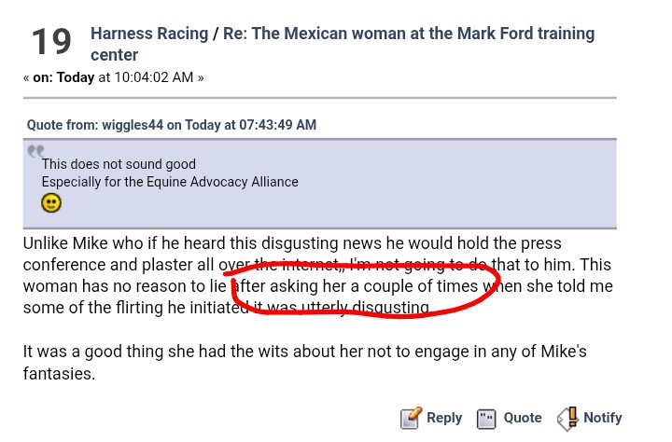
Task: Select the Quote text link
Action: click(x=523, y=418)
